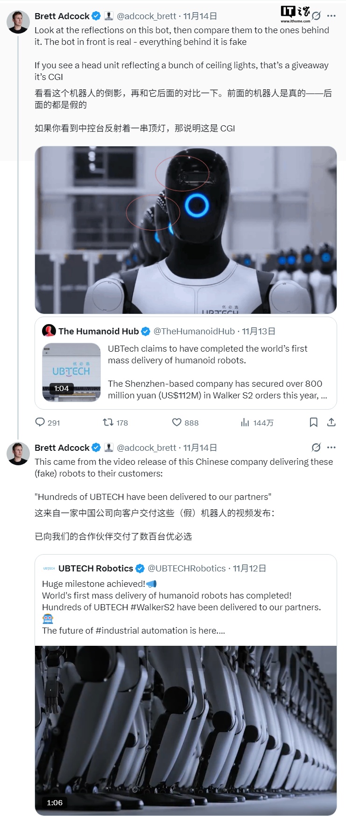View analytics icon showing 144万 views
Viewport: 346px width, 816px height.
click(x=245, y=422)
